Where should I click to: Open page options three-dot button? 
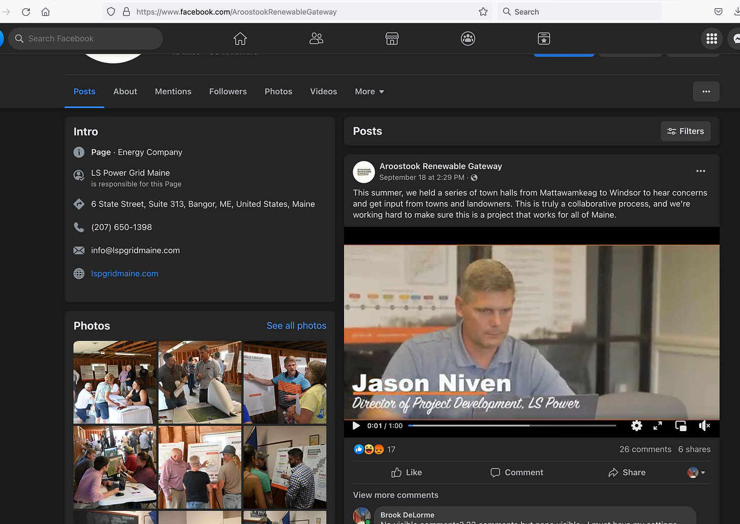tap(706, 91)
